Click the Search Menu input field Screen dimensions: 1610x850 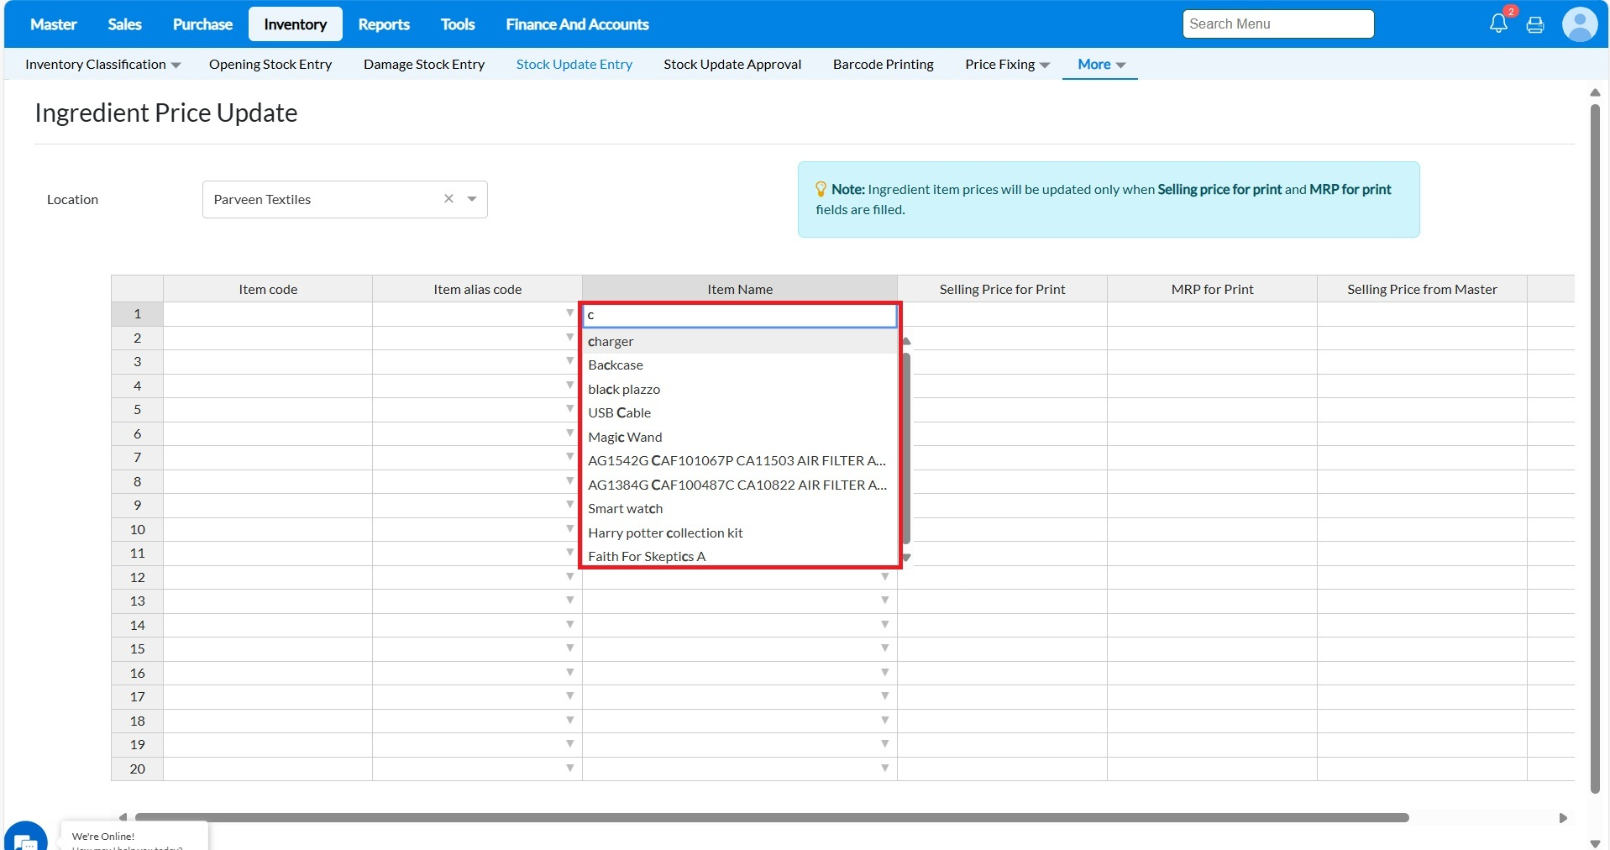tap(1277, 24)
